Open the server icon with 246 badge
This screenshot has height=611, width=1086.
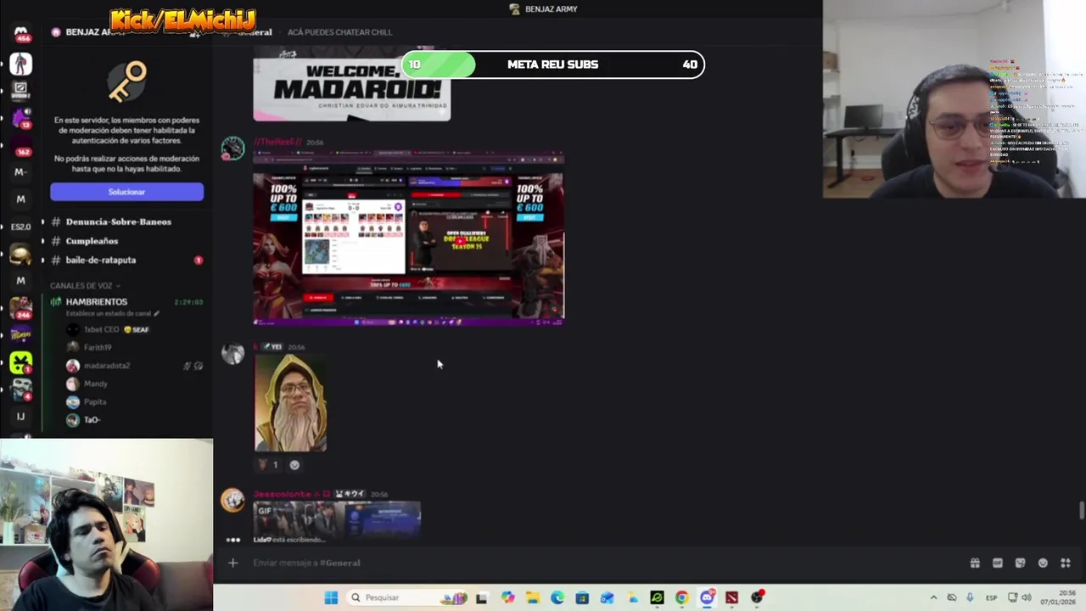[x=21, y=308]
